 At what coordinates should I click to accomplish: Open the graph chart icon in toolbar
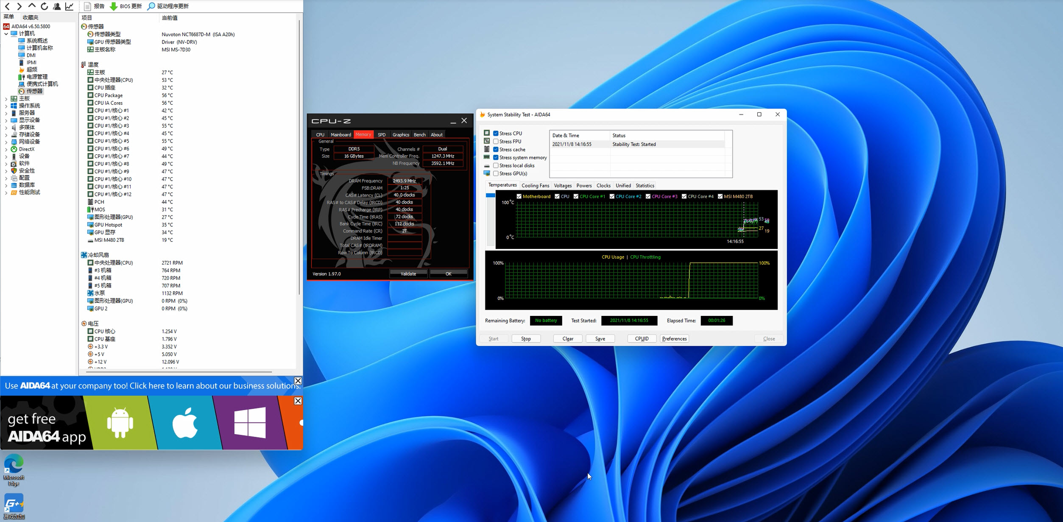(69, 6)
